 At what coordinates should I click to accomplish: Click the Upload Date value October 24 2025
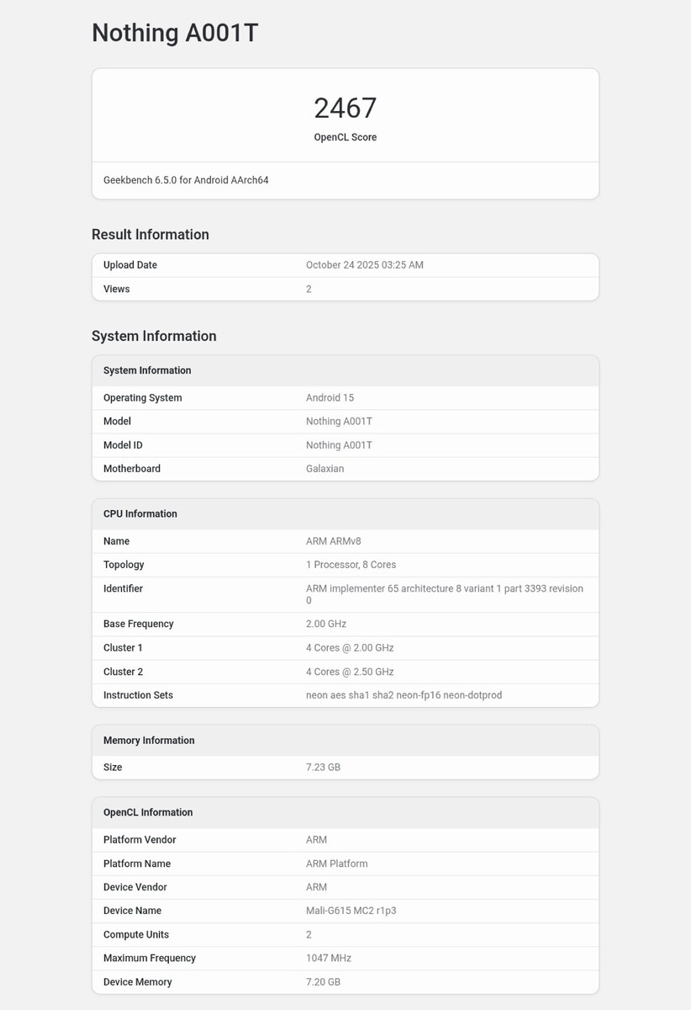click(364, 265)
